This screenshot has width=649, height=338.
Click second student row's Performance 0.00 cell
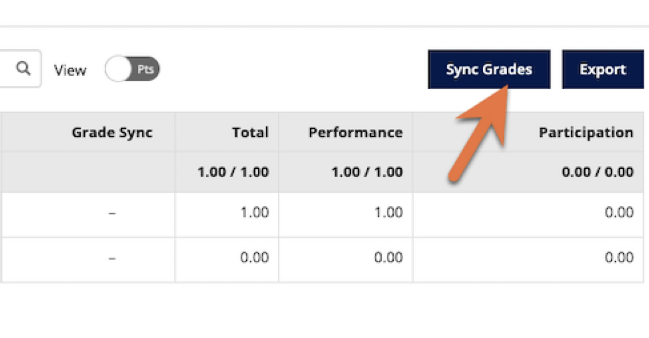[388, 257]
